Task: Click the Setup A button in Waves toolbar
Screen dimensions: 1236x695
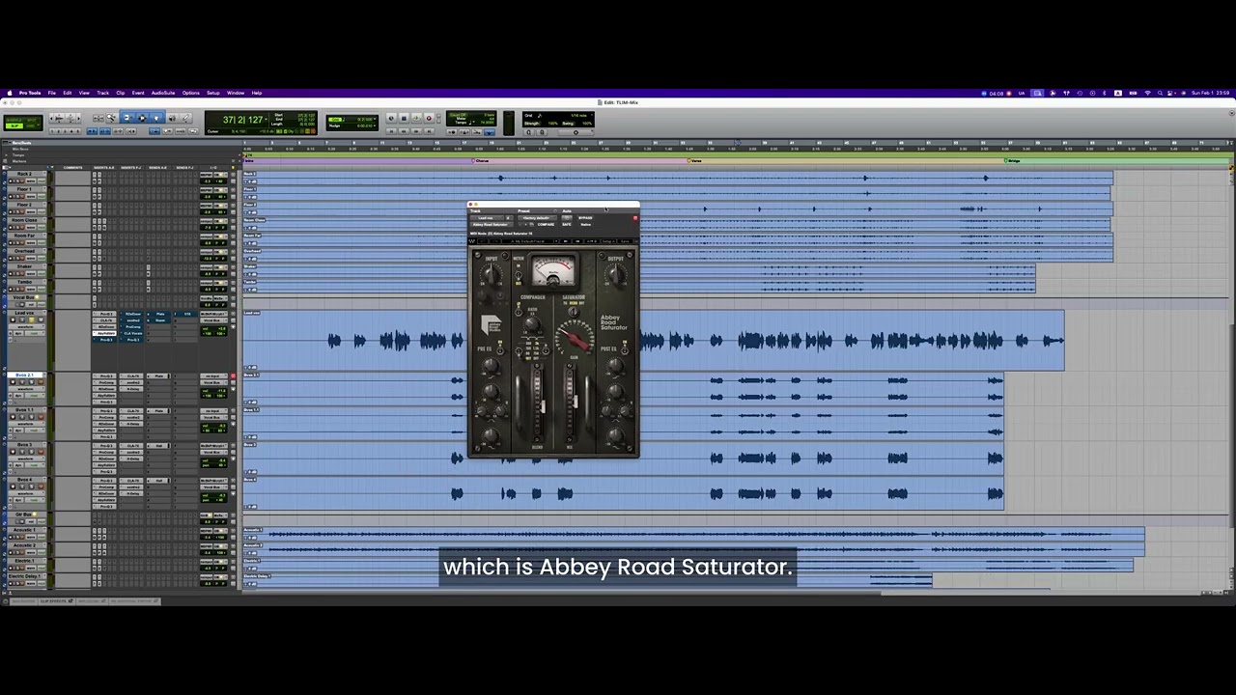Action: tap(608, 241)
